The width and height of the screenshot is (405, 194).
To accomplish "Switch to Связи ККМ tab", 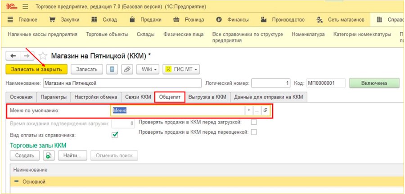I will click(x=138, y=97).
